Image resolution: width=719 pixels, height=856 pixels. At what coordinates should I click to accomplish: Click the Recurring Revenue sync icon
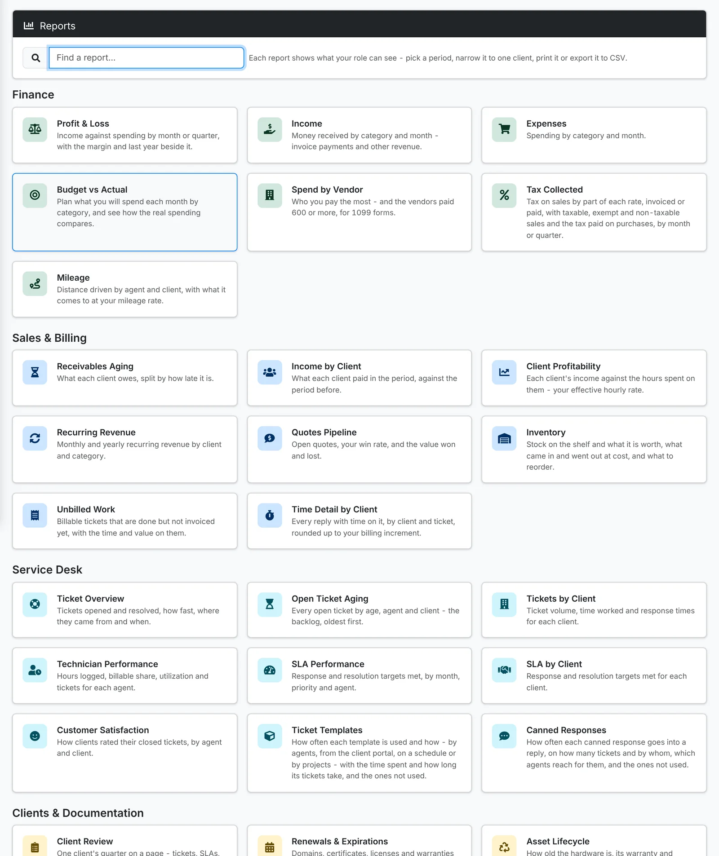coord(35,438)
